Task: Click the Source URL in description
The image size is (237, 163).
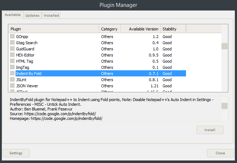Action: click(60, 114)
